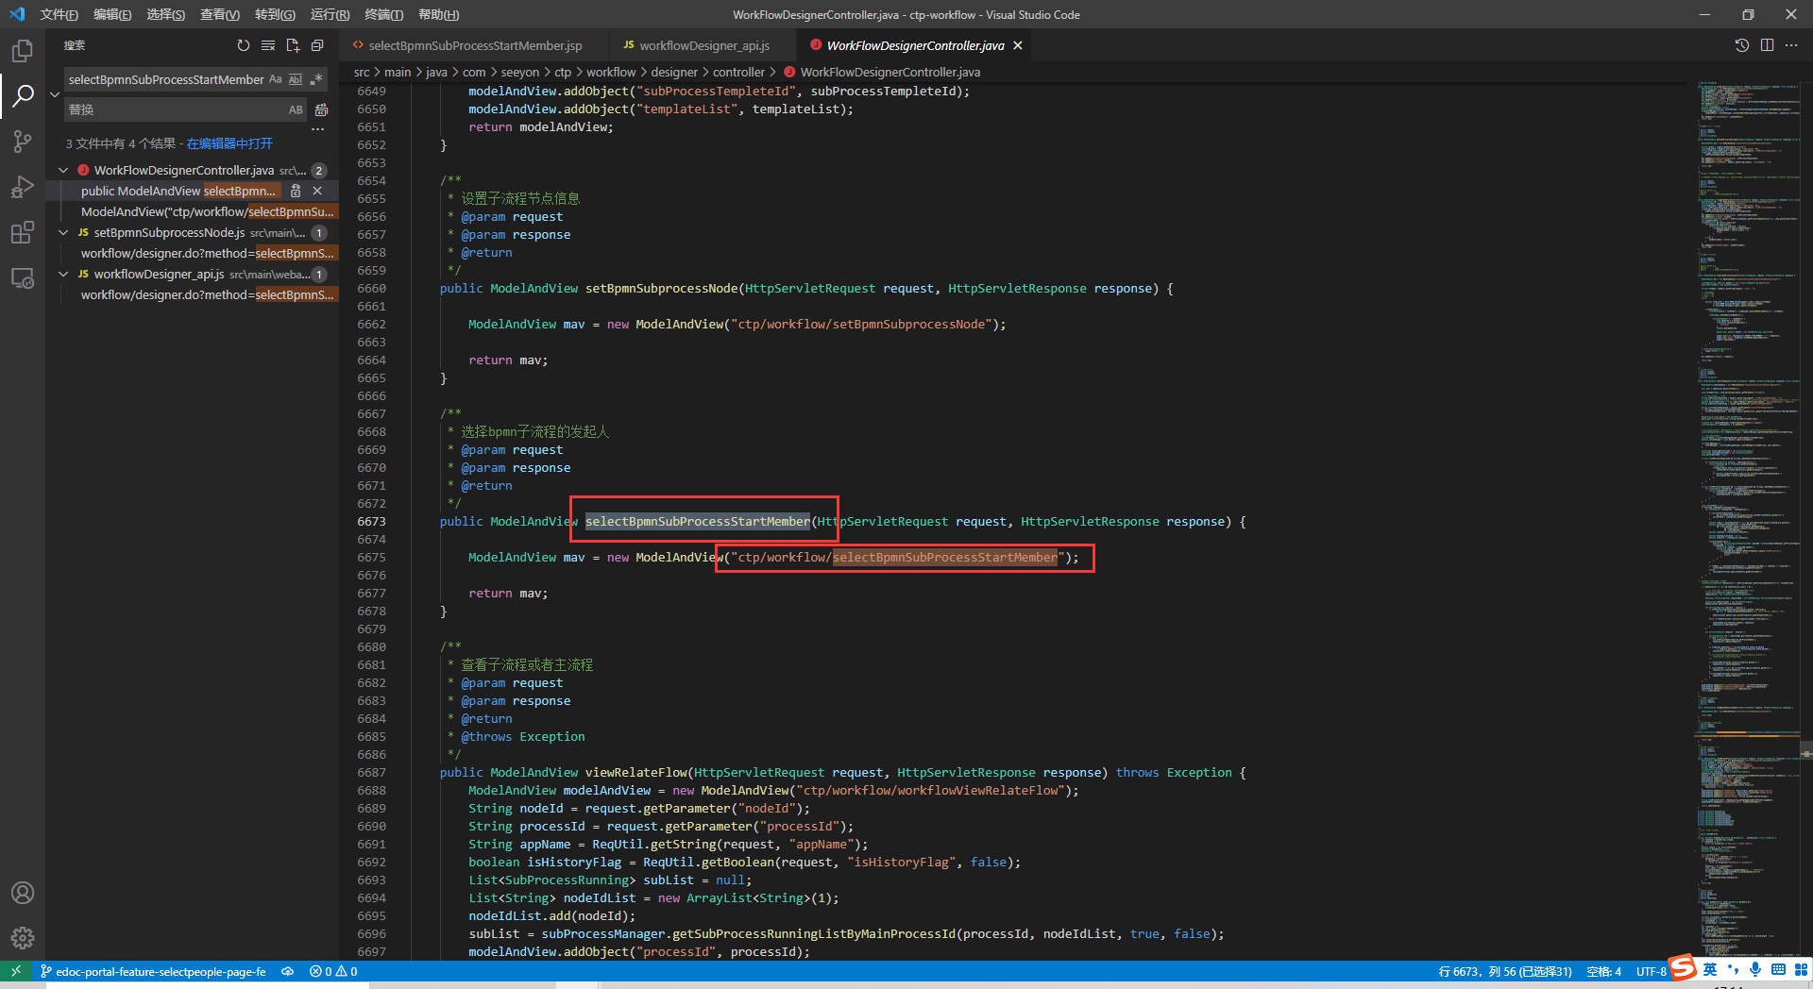The image size is (1813, 989).
Task: Refresh the search results
Action: click(x=244, y=45)
